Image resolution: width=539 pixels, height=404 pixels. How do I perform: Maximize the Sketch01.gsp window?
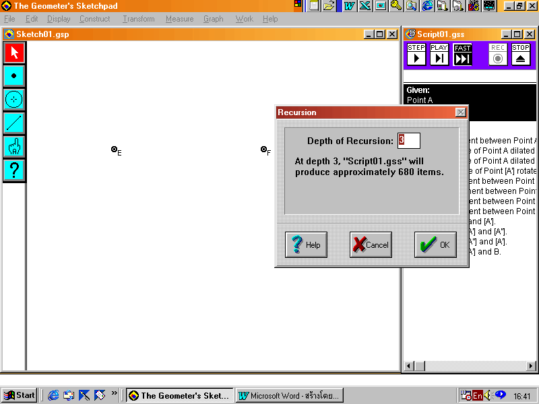(x=380, y=34)
